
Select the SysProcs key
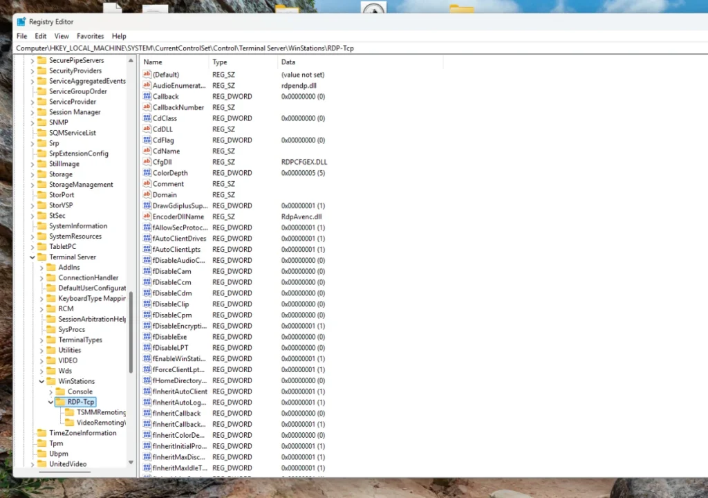pyautogui.click(x=71, y=329)
